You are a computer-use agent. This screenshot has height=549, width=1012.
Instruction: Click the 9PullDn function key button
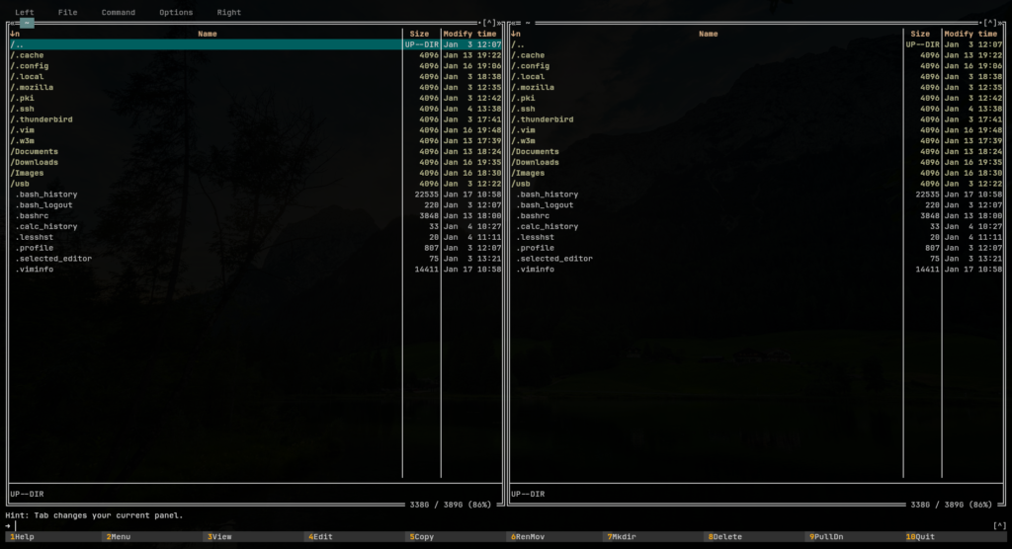click(857, 537)
